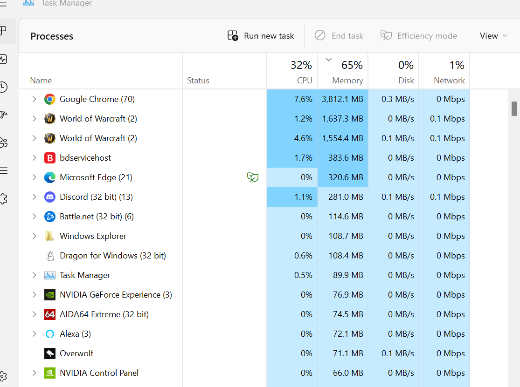The height and width of the screenshot is (387, 520).
Task: Expand the bdservicehost process
Action: (34, 157)
